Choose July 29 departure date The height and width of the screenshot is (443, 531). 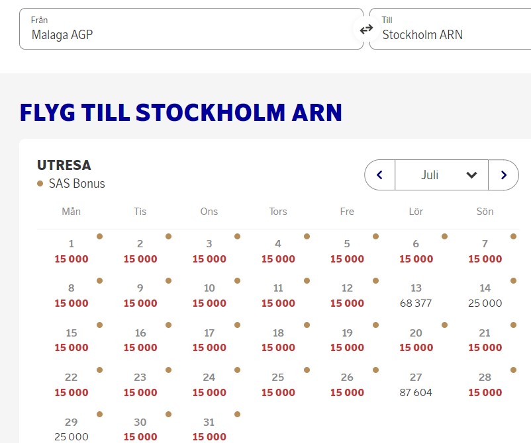(x=72, y=429)
